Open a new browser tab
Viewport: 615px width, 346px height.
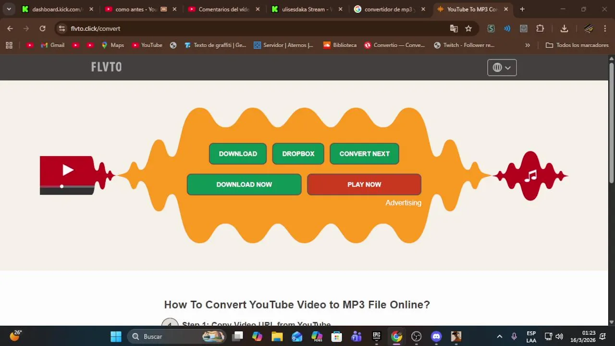pyautogui.click(x=522, y=9)
